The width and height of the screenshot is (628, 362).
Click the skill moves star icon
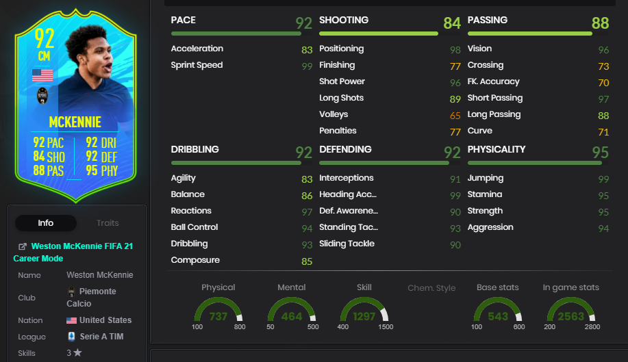tap(77, 352)
